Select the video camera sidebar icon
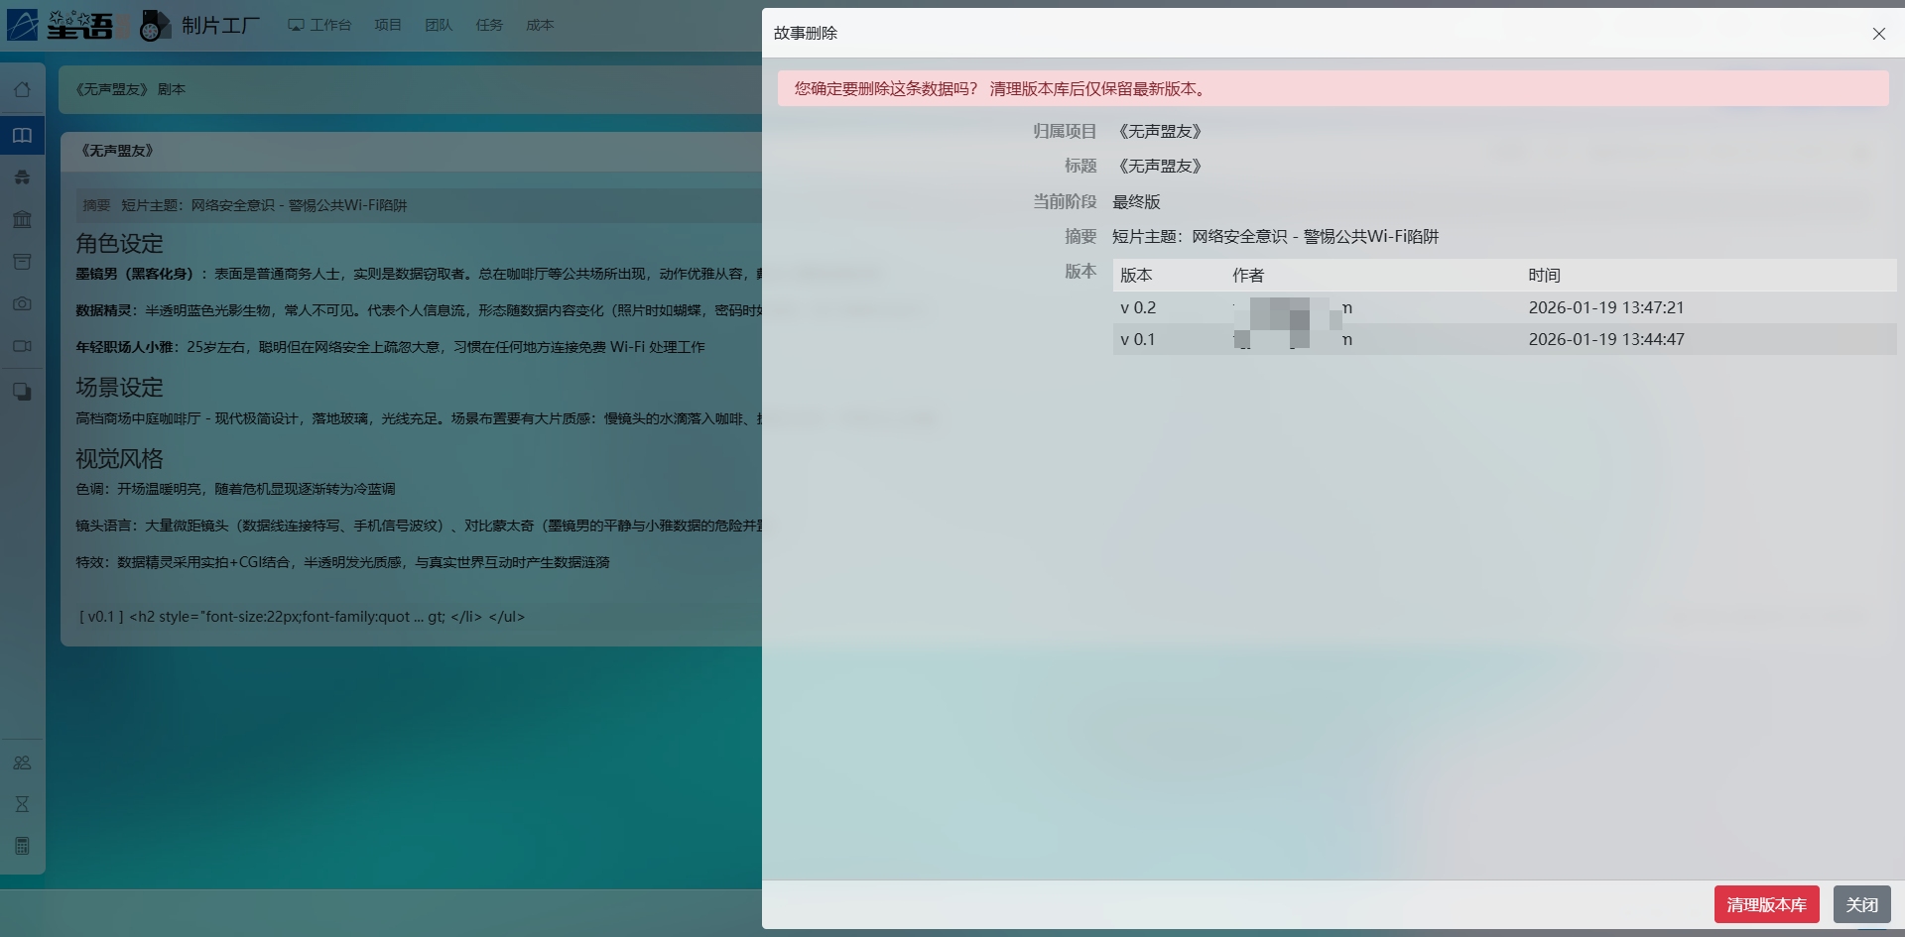Image resolution: width=1905 pixels, height=937 pixels. click(22, 346)
